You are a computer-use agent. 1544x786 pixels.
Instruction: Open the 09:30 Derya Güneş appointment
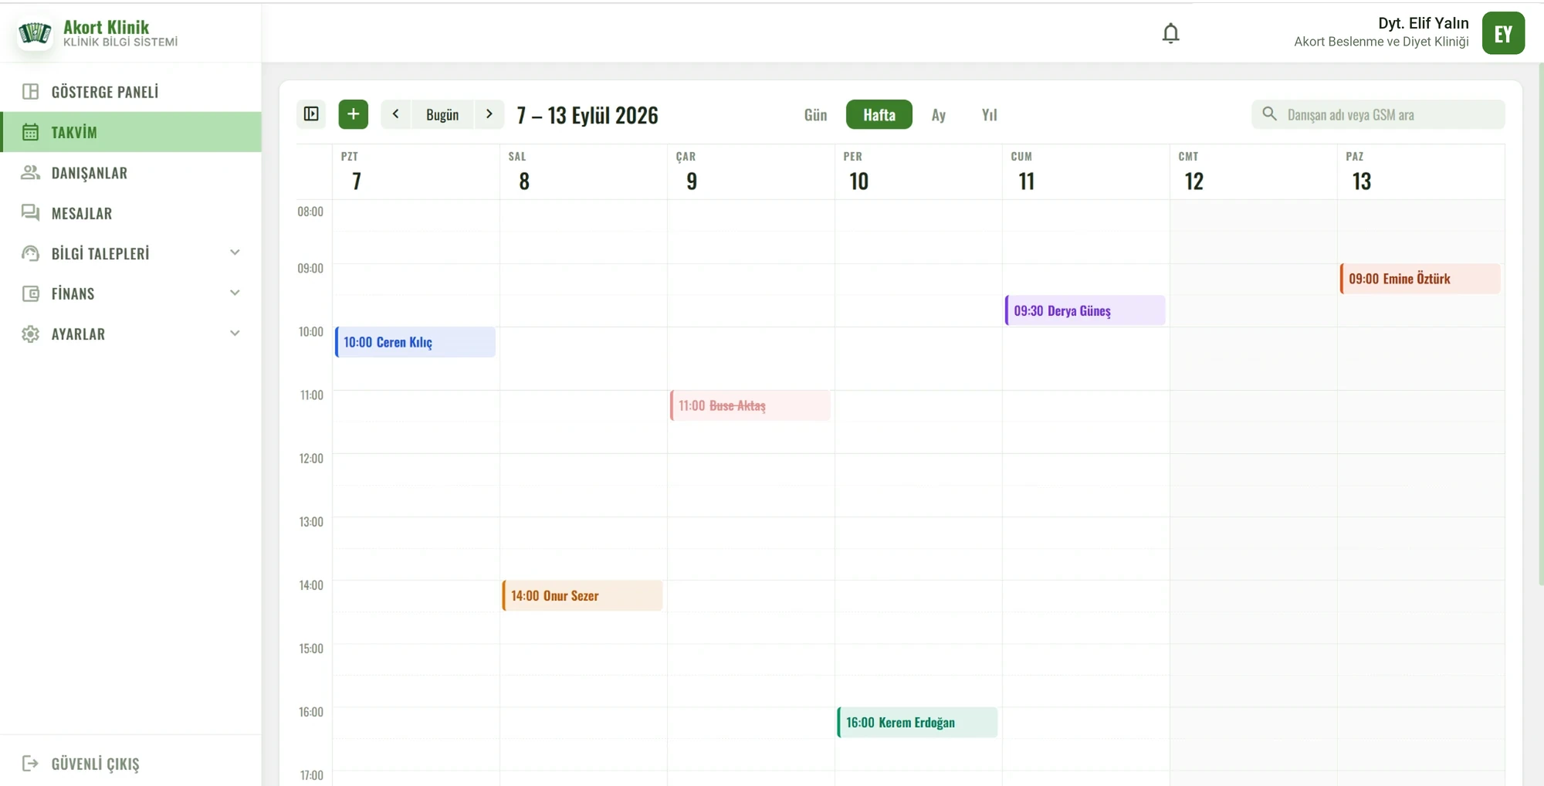pyautogui.click(x=1085, y=310)
